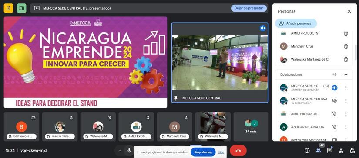The height and width of the screenshot is (158, 359).
Task: Click muted mic icon on Walewska M... avatar tile
Action: pyautogui.click(x=110, y=118)
